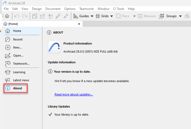Click New... in the sidebar

coord(17,47)
